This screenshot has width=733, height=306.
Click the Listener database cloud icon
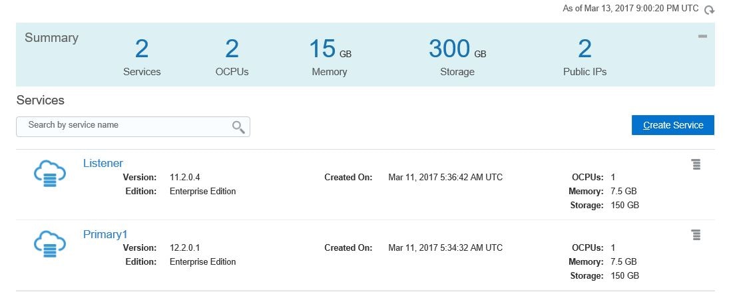point(50,174)
